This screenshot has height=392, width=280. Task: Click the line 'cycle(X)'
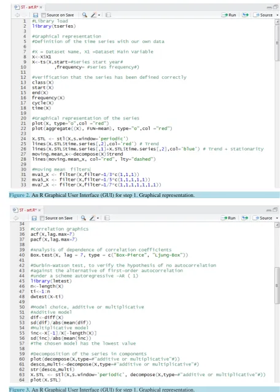(42, 103)
